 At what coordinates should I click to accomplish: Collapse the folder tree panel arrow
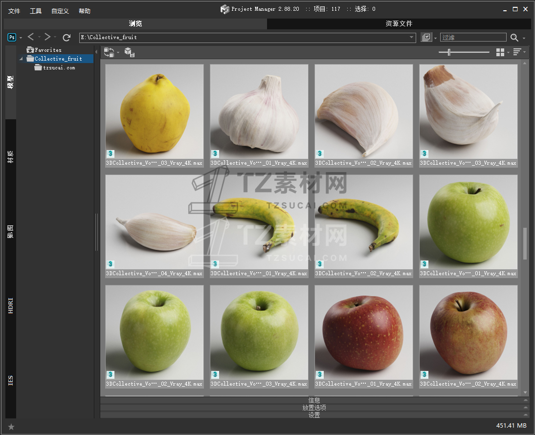pos(96,52)
